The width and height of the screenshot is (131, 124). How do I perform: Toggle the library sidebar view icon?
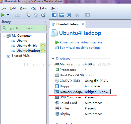pos(54,15)
